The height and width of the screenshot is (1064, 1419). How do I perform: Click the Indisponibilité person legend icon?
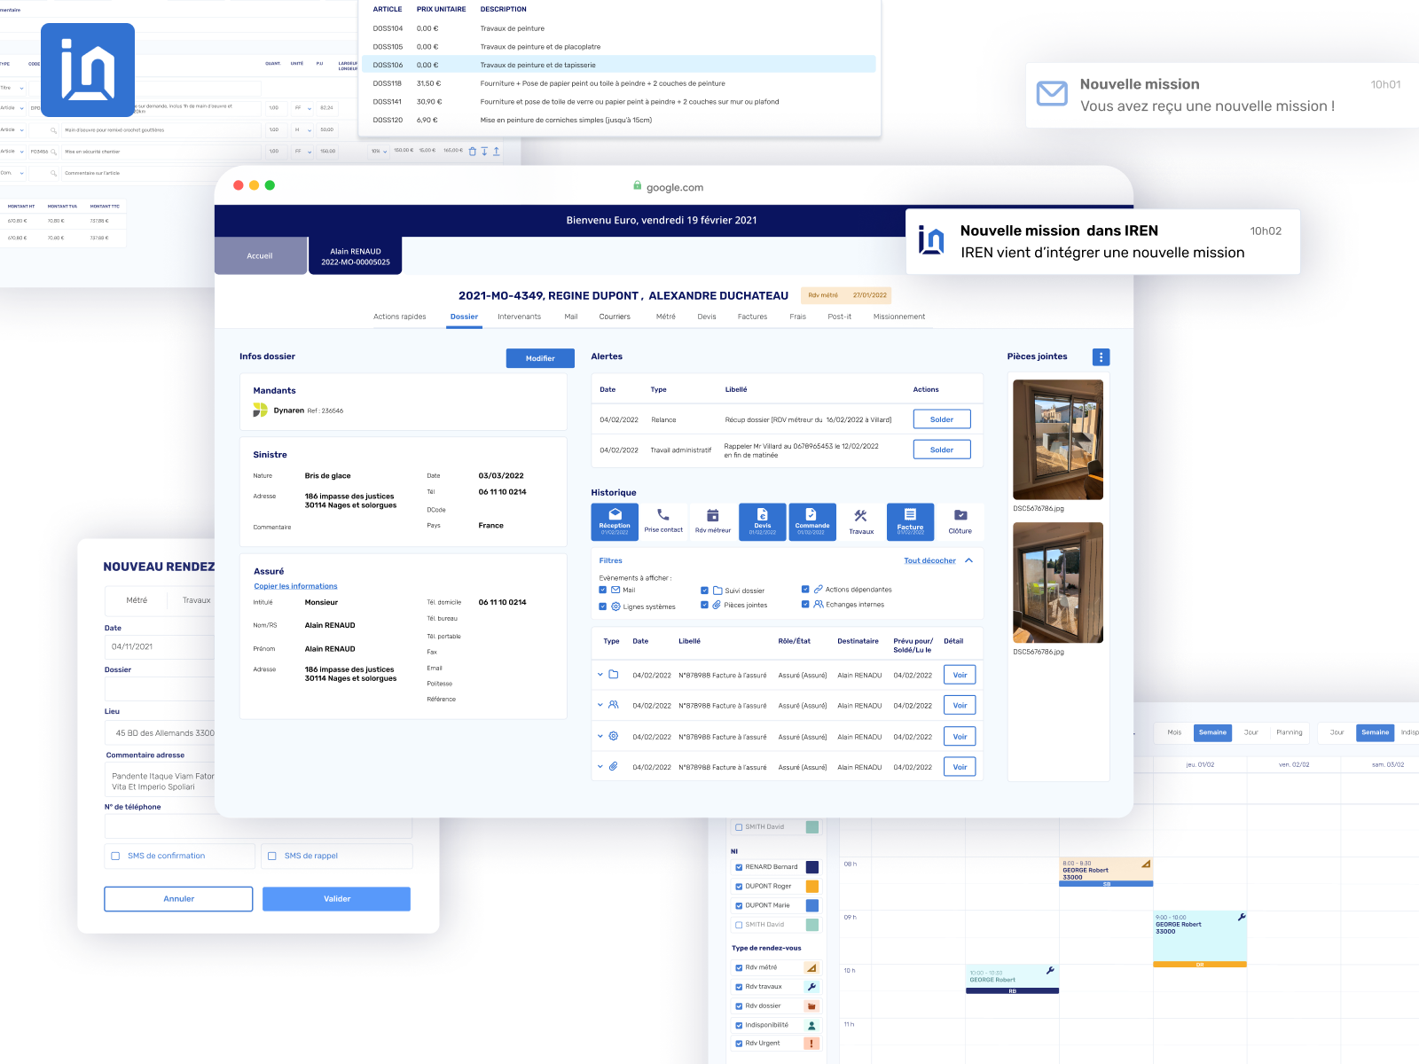click(x=811, y=1025)
